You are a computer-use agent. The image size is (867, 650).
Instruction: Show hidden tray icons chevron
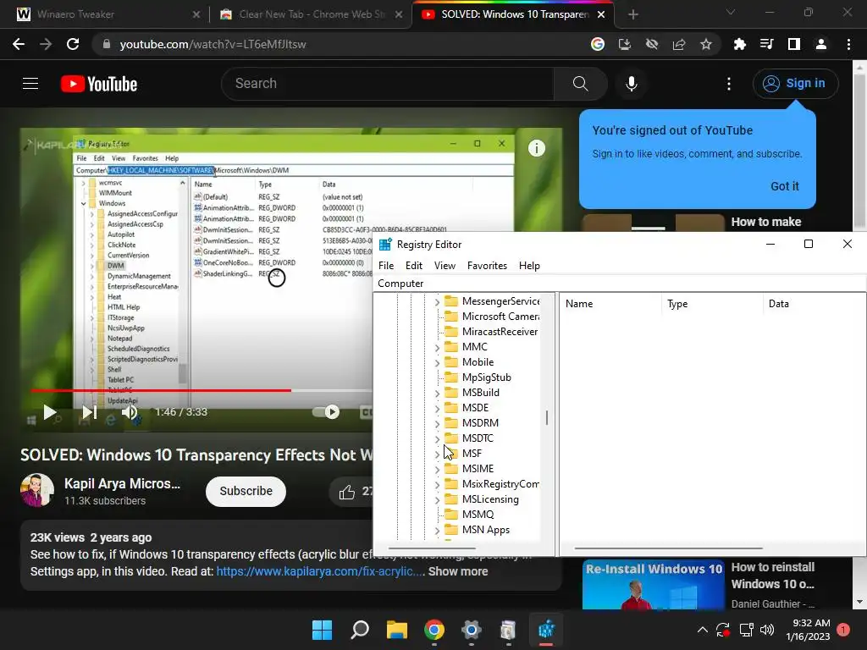pos(702,630)
